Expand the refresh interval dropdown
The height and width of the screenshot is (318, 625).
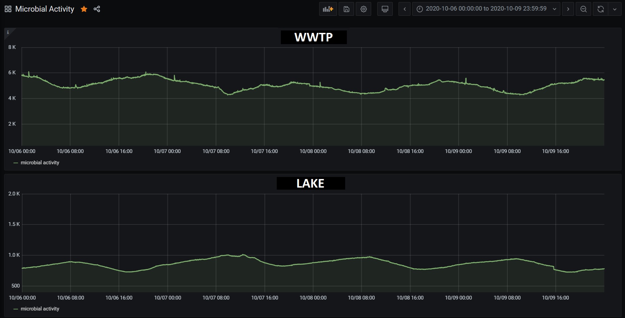coord(615,9)
